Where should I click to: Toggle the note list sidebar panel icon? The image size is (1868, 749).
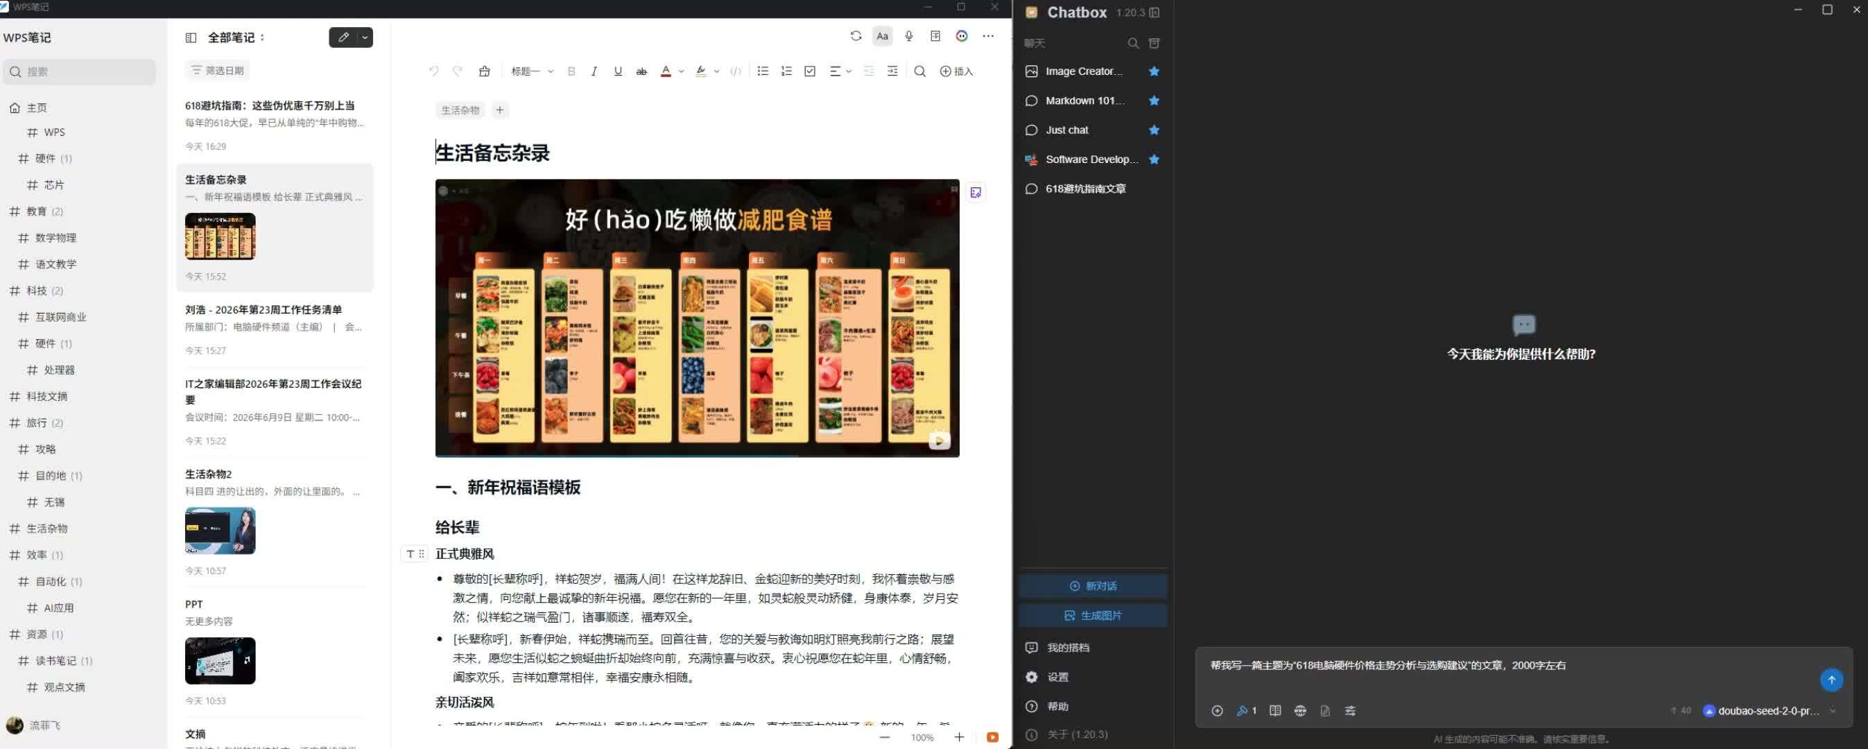(x=191, y=37)
